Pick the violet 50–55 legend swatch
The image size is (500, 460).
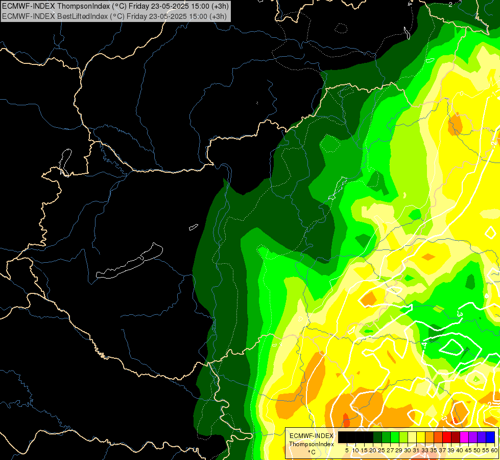482,437
